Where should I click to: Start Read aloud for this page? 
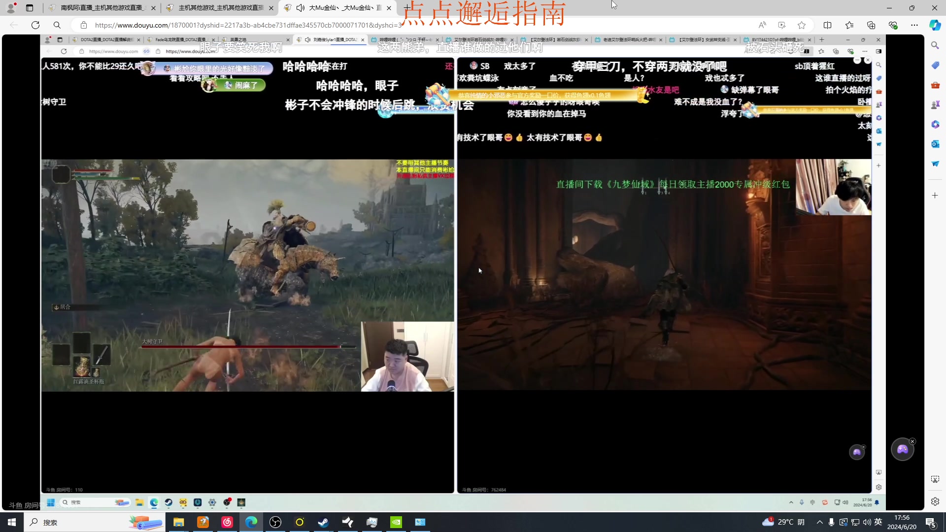tap(762, 25)
